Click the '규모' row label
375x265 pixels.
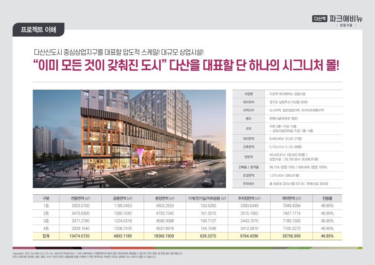click(x=248, y=128)
